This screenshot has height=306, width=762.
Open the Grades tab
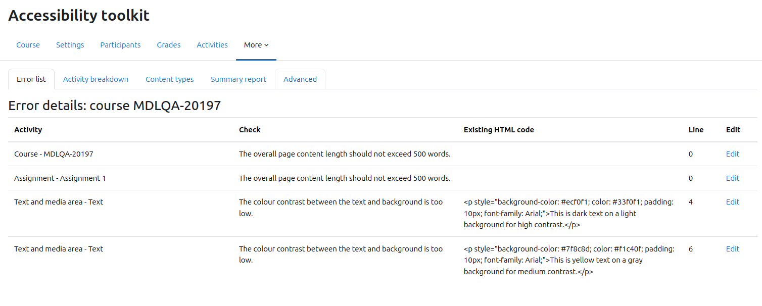pyautogui.click(x=168, y=45)
